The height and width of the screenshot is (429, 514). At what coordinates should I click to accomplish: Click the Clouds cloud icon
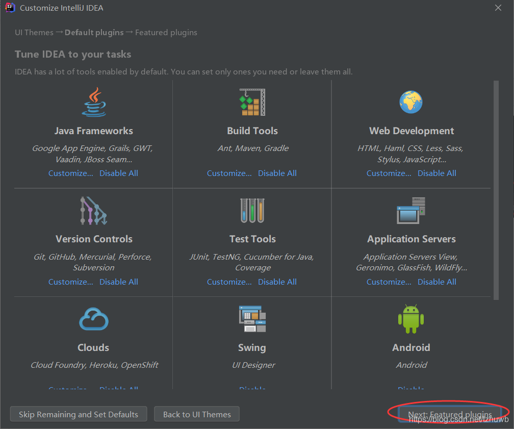94,319
